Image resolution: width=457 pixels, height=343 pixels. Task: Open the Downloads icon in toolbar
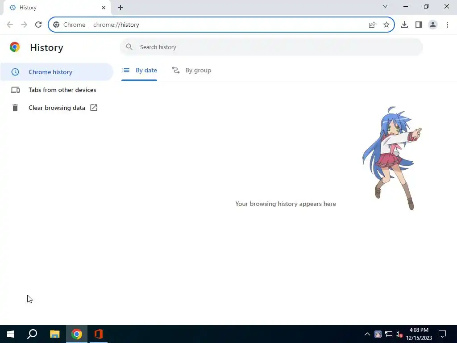pyautogui.click(x=404, y=25)
